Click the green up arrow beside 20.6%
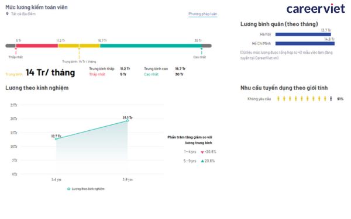The height and width of the screenshot is (219, 351). click(x=202, y=161)
